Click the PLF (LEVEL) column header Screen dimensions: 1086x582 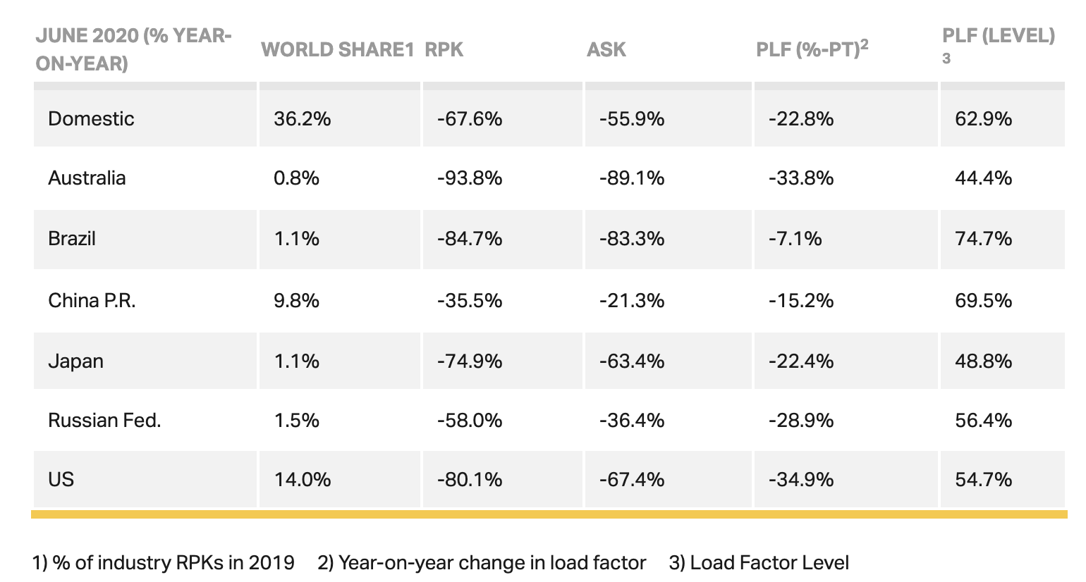point(999,44)
